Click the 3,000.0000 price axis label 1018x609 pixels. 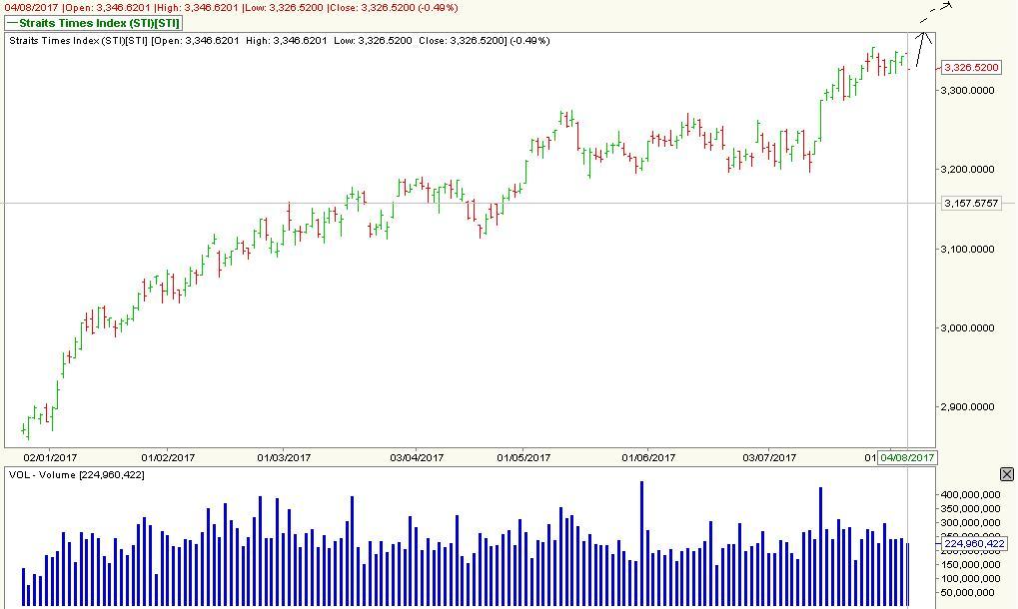[967, 328]
